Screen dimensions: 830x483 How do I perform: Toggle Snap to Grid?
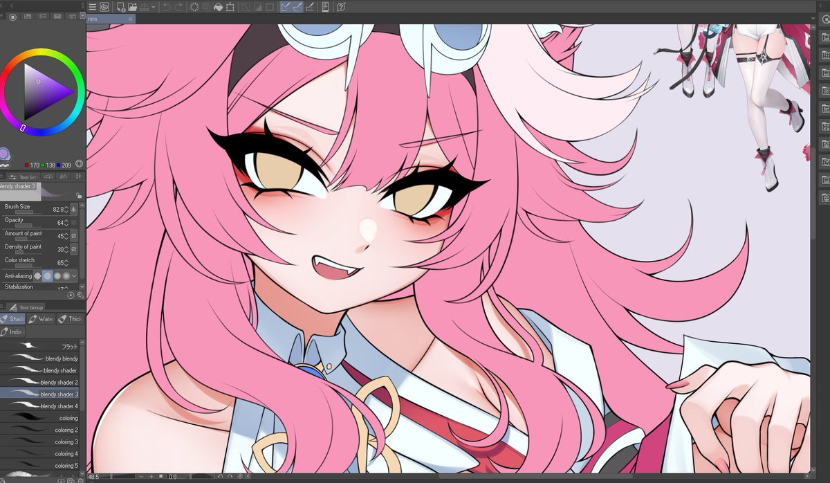pos(310,7)
